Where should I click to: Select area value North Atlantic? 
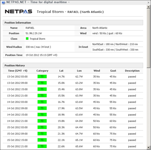100,28
